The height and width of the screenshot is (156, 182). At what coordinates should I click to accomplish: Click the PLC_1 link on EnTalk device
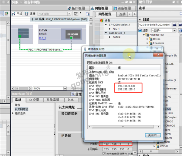point(42,38)
